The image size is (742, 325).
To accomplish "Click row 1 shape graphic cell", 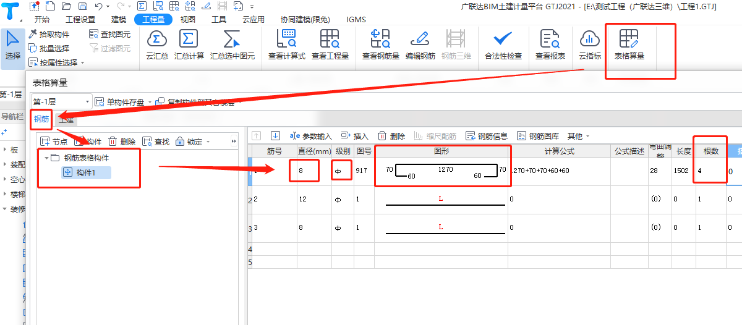I will (442, 171).
